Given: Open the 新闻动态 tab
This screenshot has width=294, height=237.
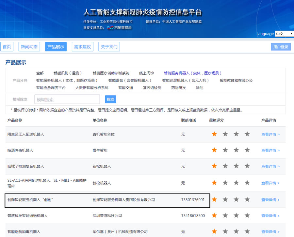Looking at the screenshot, I should 29,47.
